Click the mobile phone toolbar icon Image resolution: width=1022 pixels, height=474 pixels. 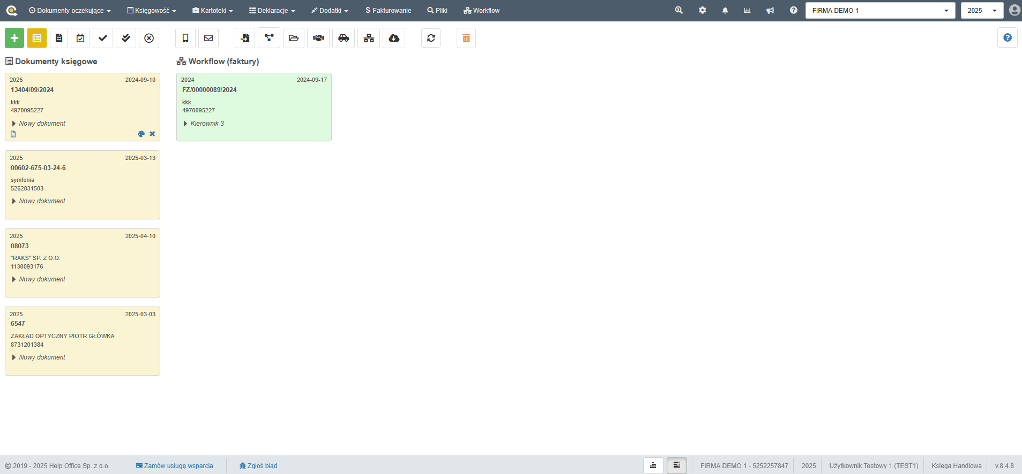185,38
